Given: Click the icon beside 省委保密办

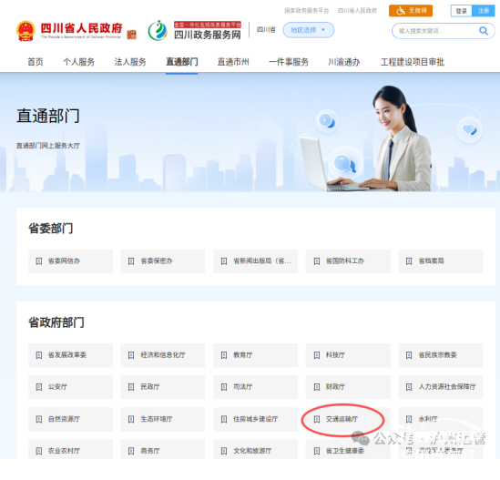Looking at the screenshot, I should pos(131,261).
